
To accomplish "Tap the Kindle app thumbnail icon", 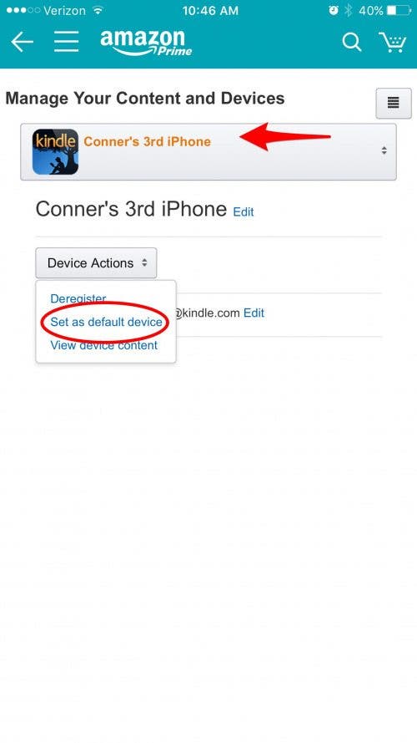I will click(55, 151).
